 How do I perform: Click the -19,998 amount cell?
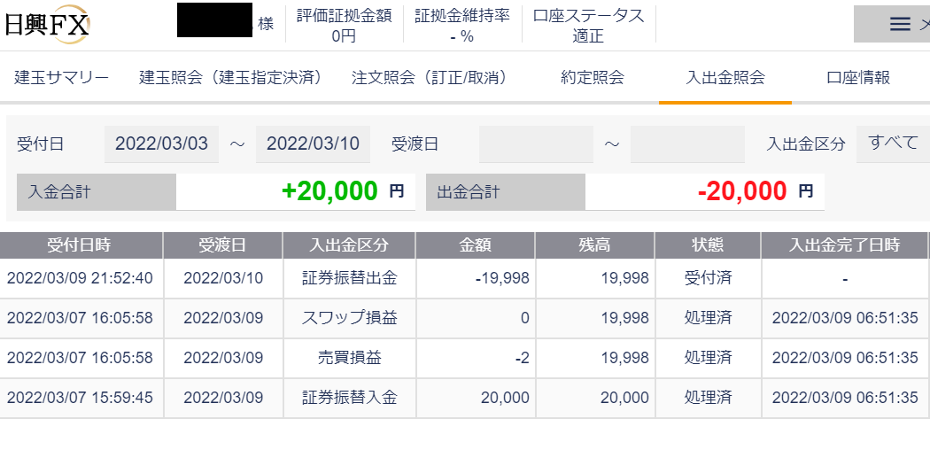click(475, 278)
